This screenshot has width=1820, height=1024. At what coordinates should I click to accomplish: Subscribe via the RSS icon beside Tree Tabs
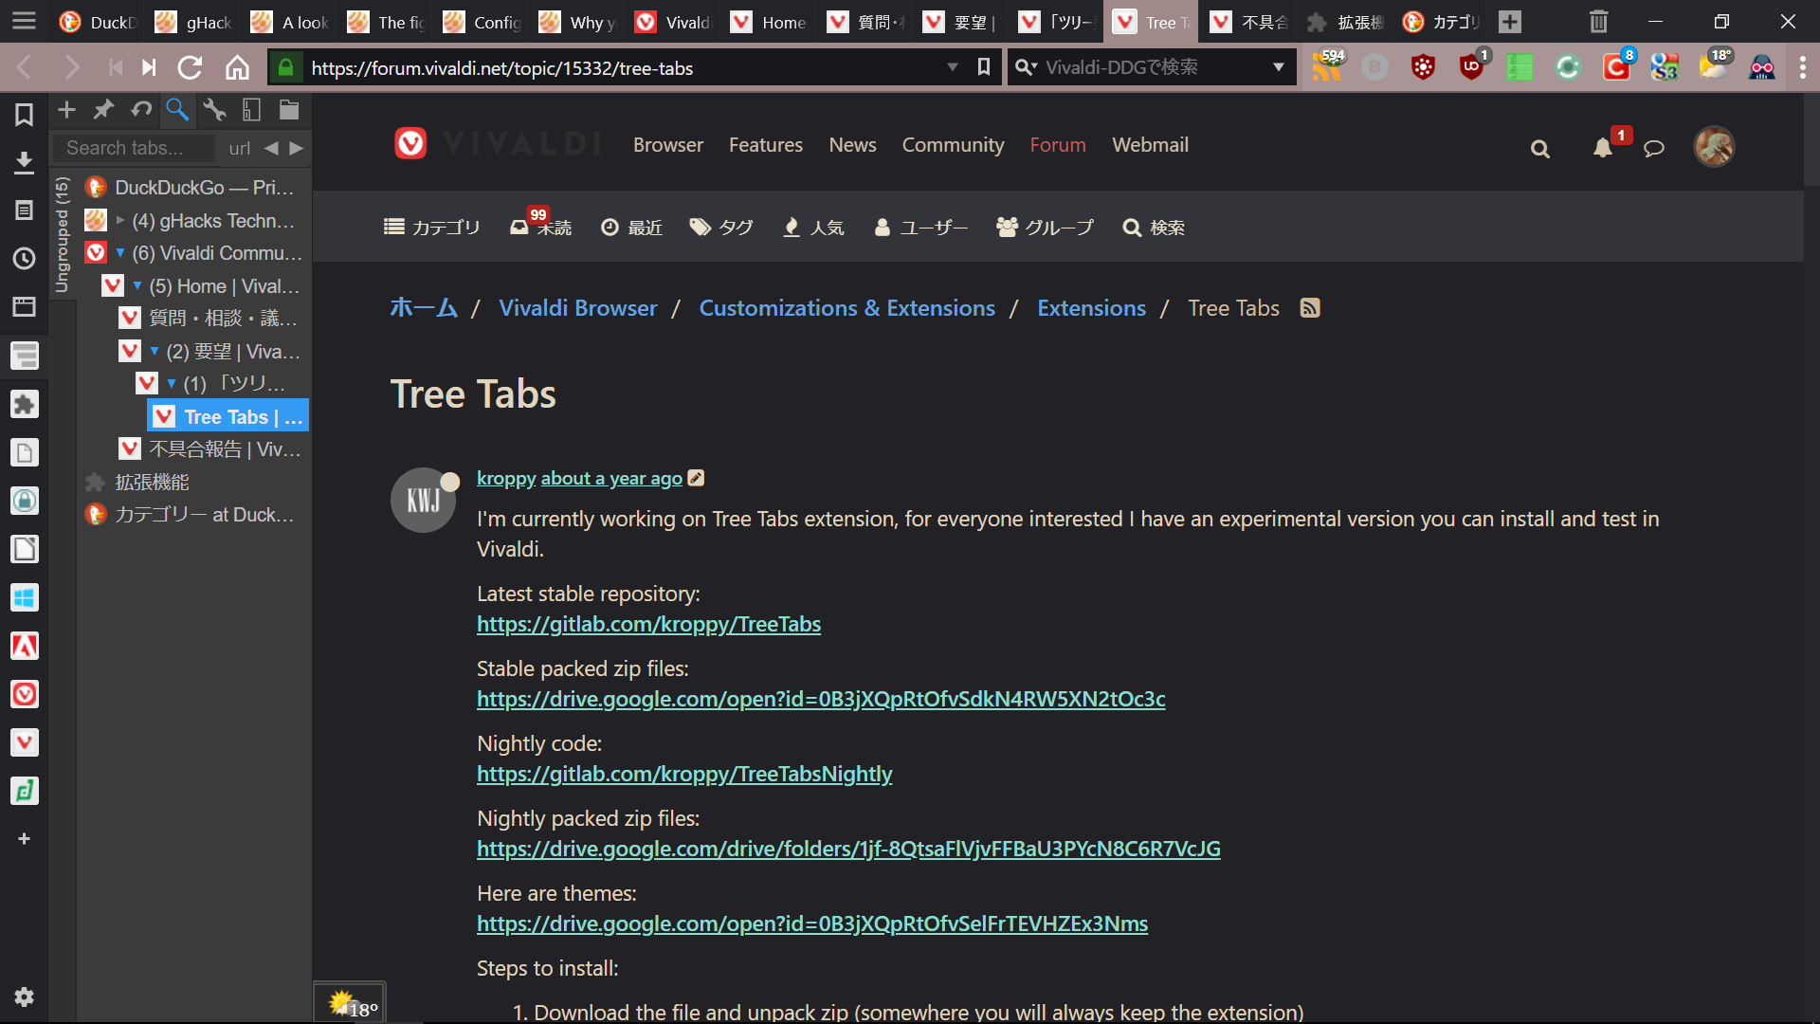(x=1310, y=308)
